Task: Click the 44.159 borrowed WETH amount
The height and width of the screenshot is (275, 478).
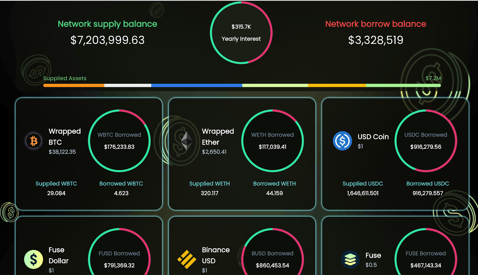Action: 275,193
